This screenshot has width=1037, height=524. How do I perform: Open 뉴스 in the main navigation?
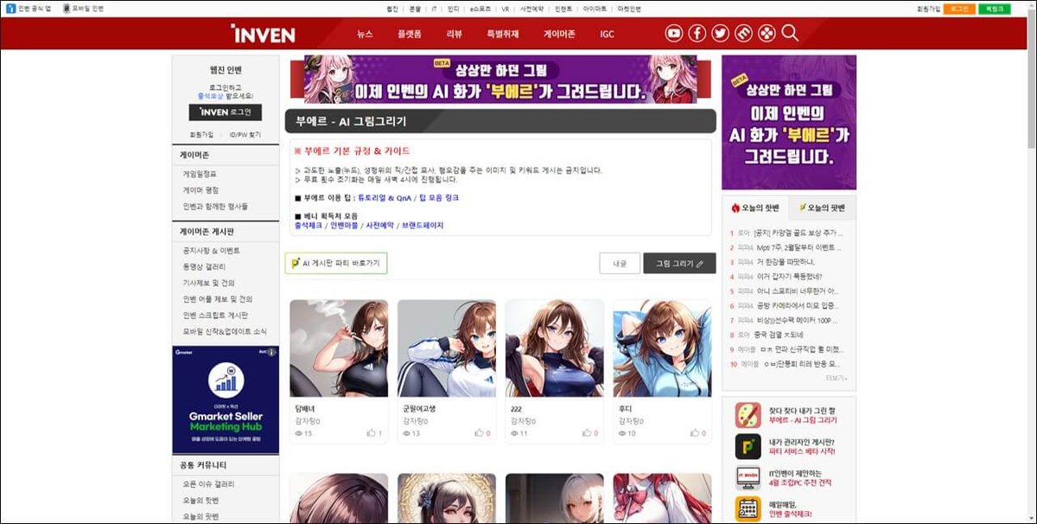(365, 35)
